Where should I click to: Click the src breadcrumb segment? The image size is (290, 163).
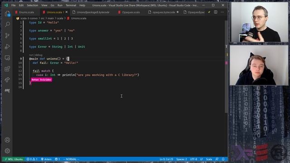click(x=43, y=18)
